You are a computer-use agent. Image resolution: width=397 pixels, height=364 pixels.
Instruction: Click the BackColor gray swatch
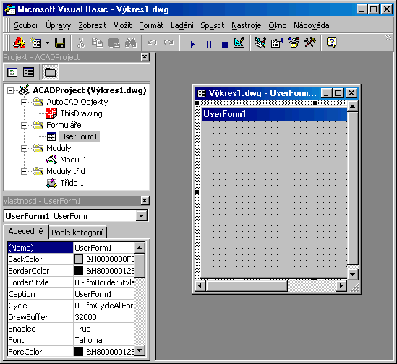[x=79, y=259]
